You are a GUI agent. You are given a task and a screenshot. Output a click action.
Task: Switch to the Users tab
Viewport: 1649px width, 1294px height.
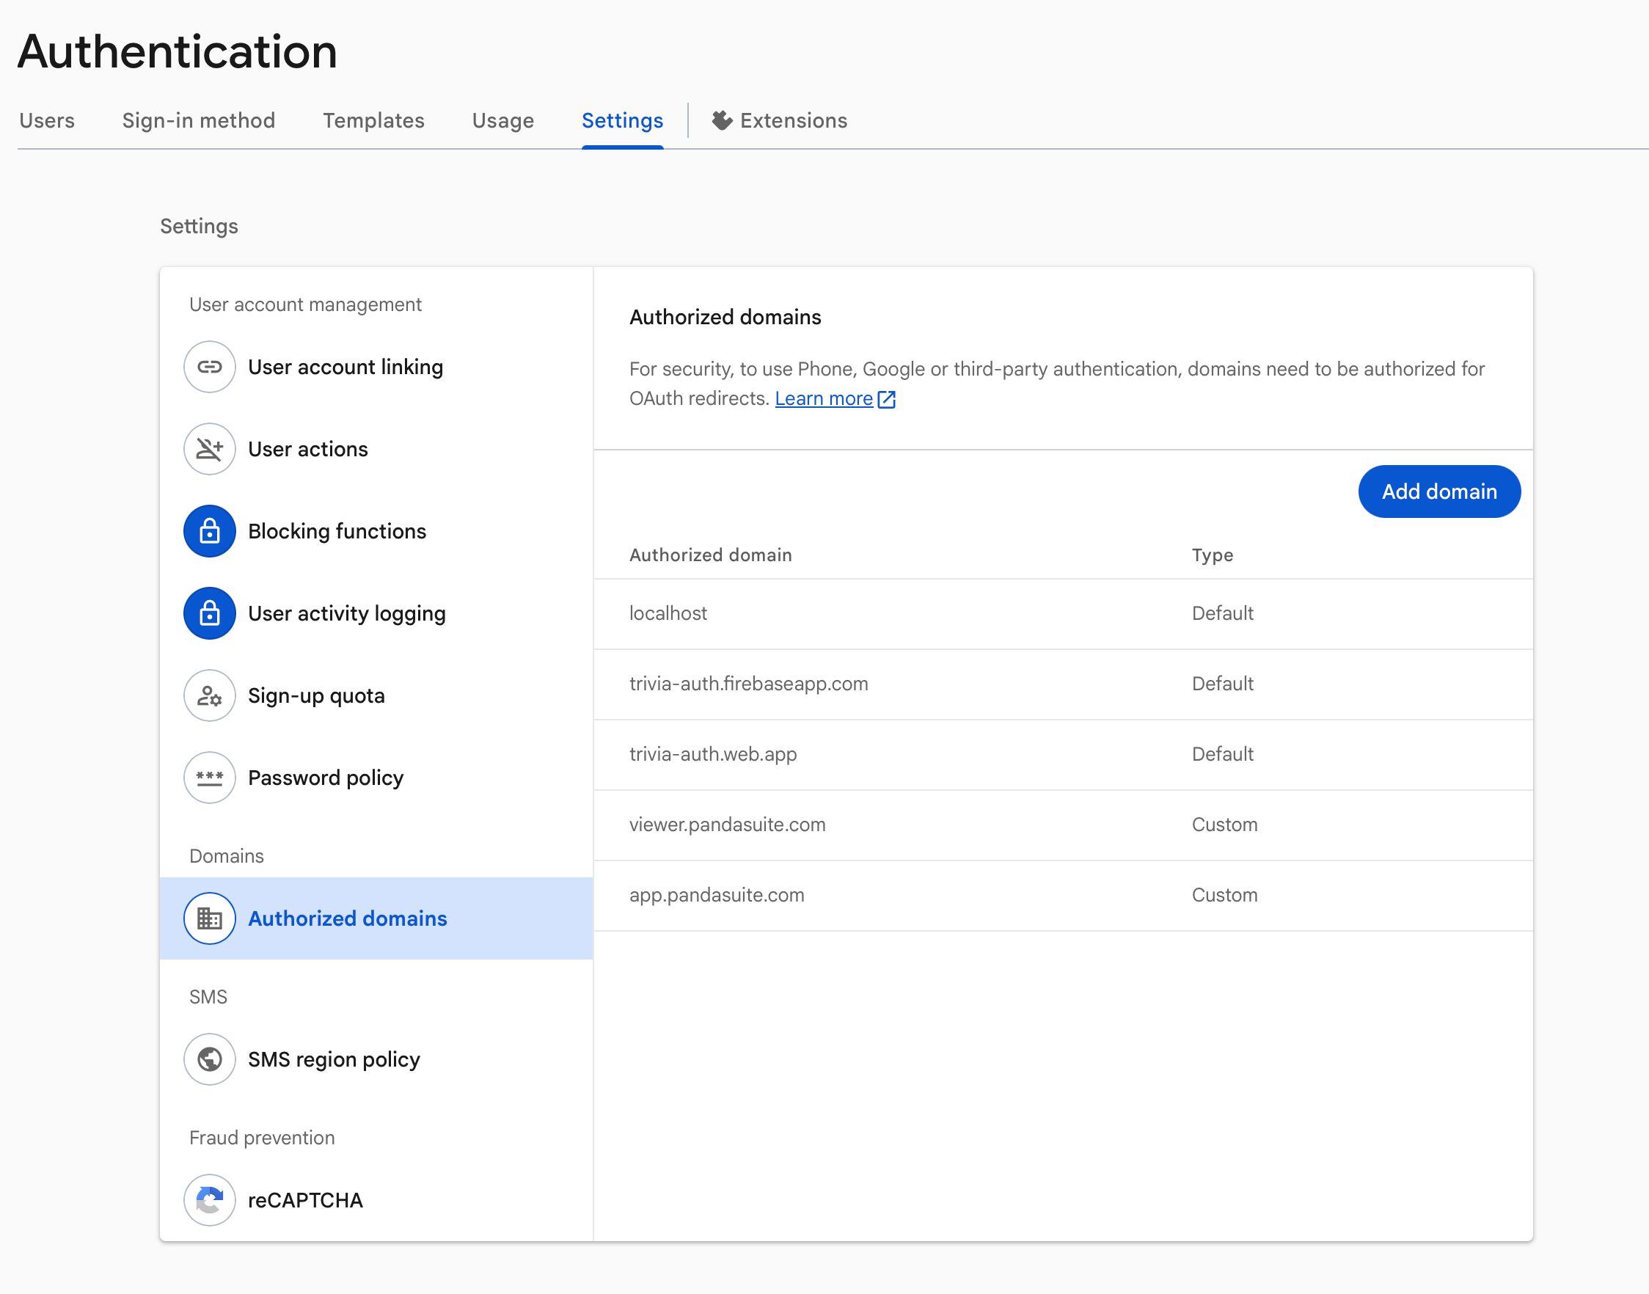click(x=47, y=120)
